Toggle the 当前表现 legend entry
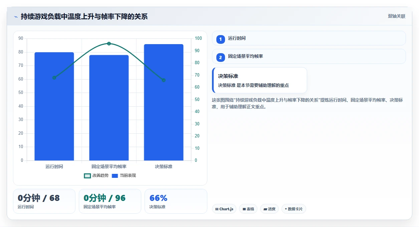419x227 pixels. (124, 176)
